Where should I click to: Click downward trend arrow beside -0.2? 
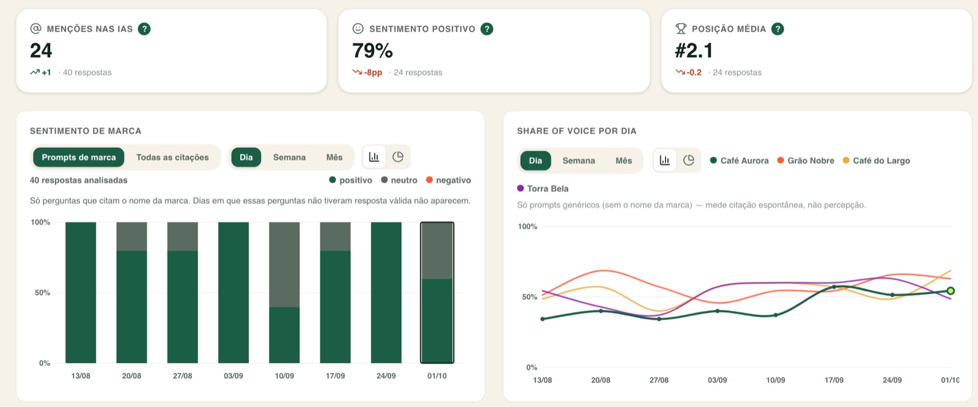(680, 72)
